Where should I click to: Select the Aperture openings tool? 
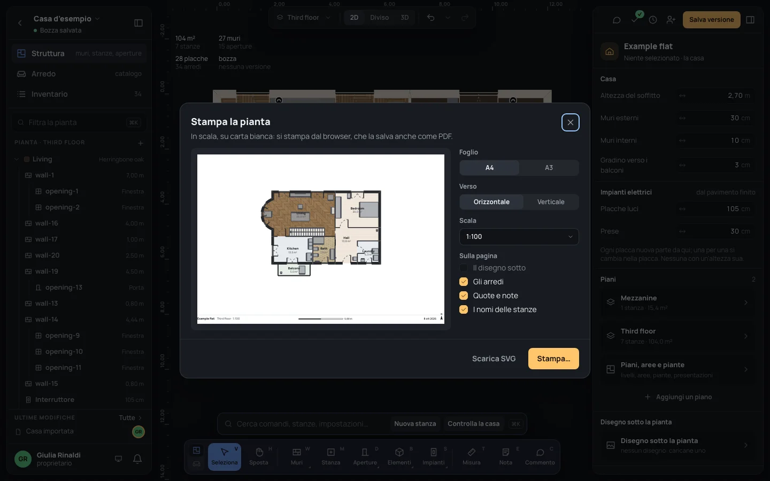(365, 457)
